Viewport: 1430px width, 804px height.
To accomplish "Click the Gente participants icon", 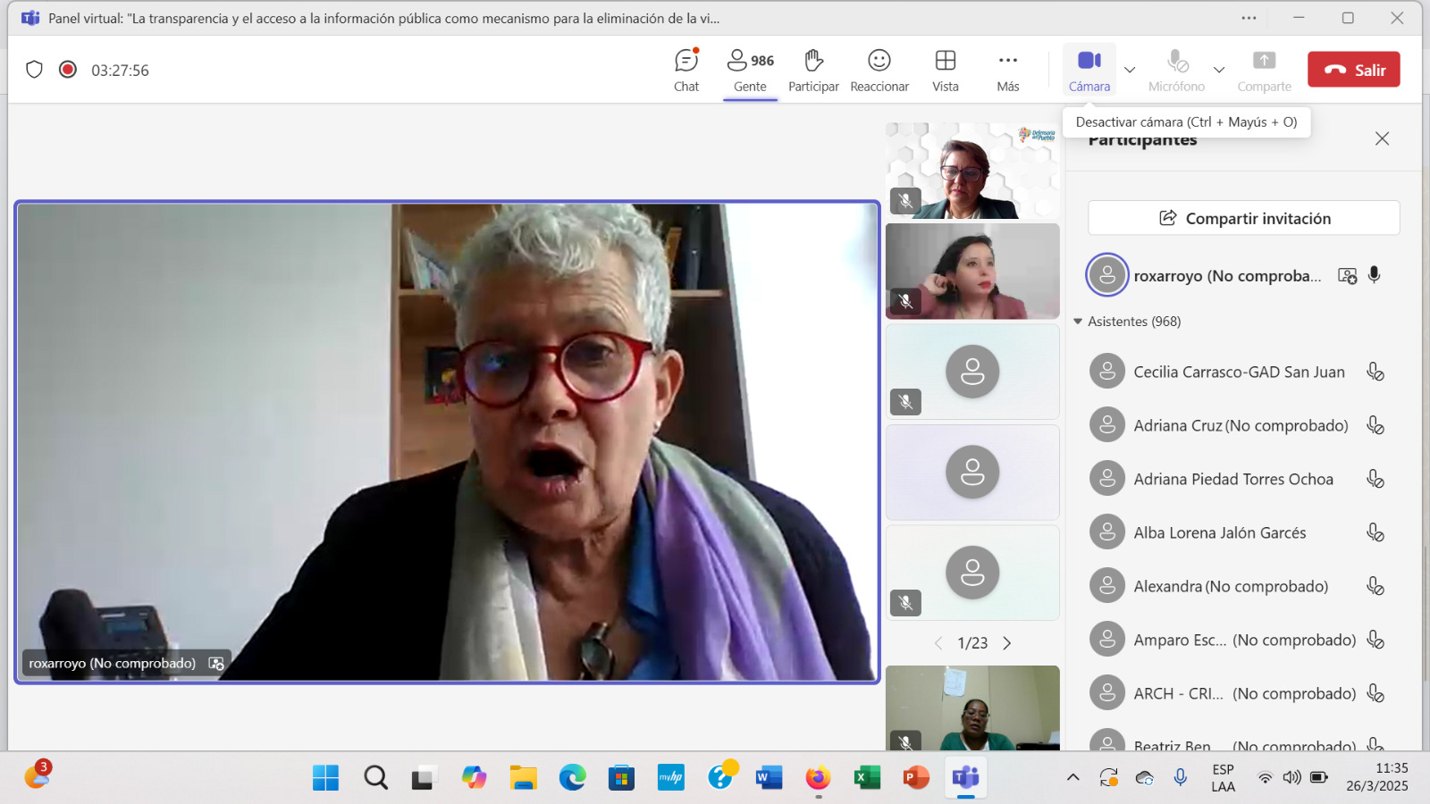I will coord(749,70).
